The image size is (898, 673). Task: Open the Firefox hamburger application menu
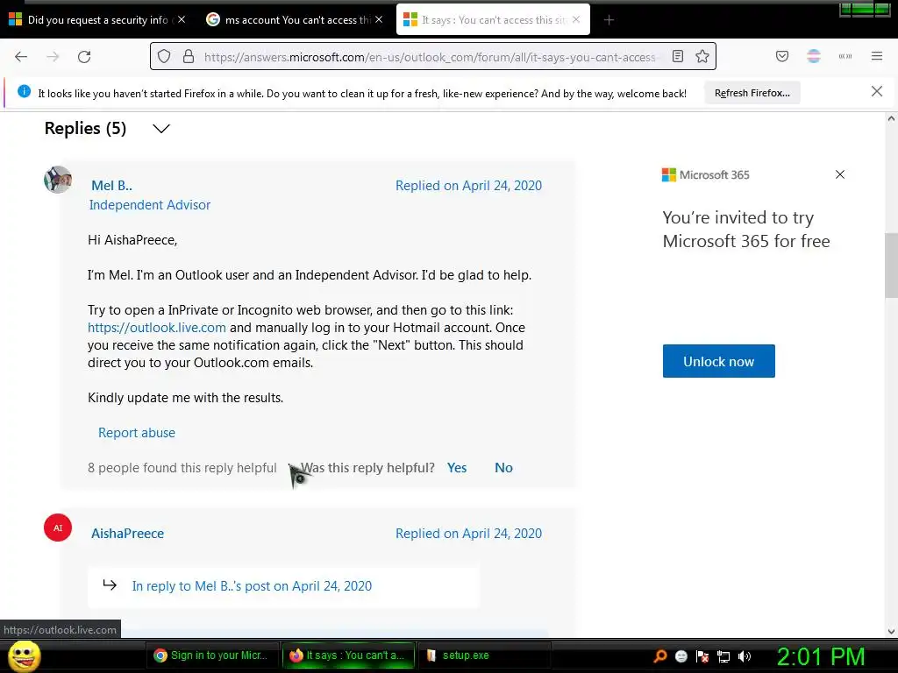coord(877,56)
